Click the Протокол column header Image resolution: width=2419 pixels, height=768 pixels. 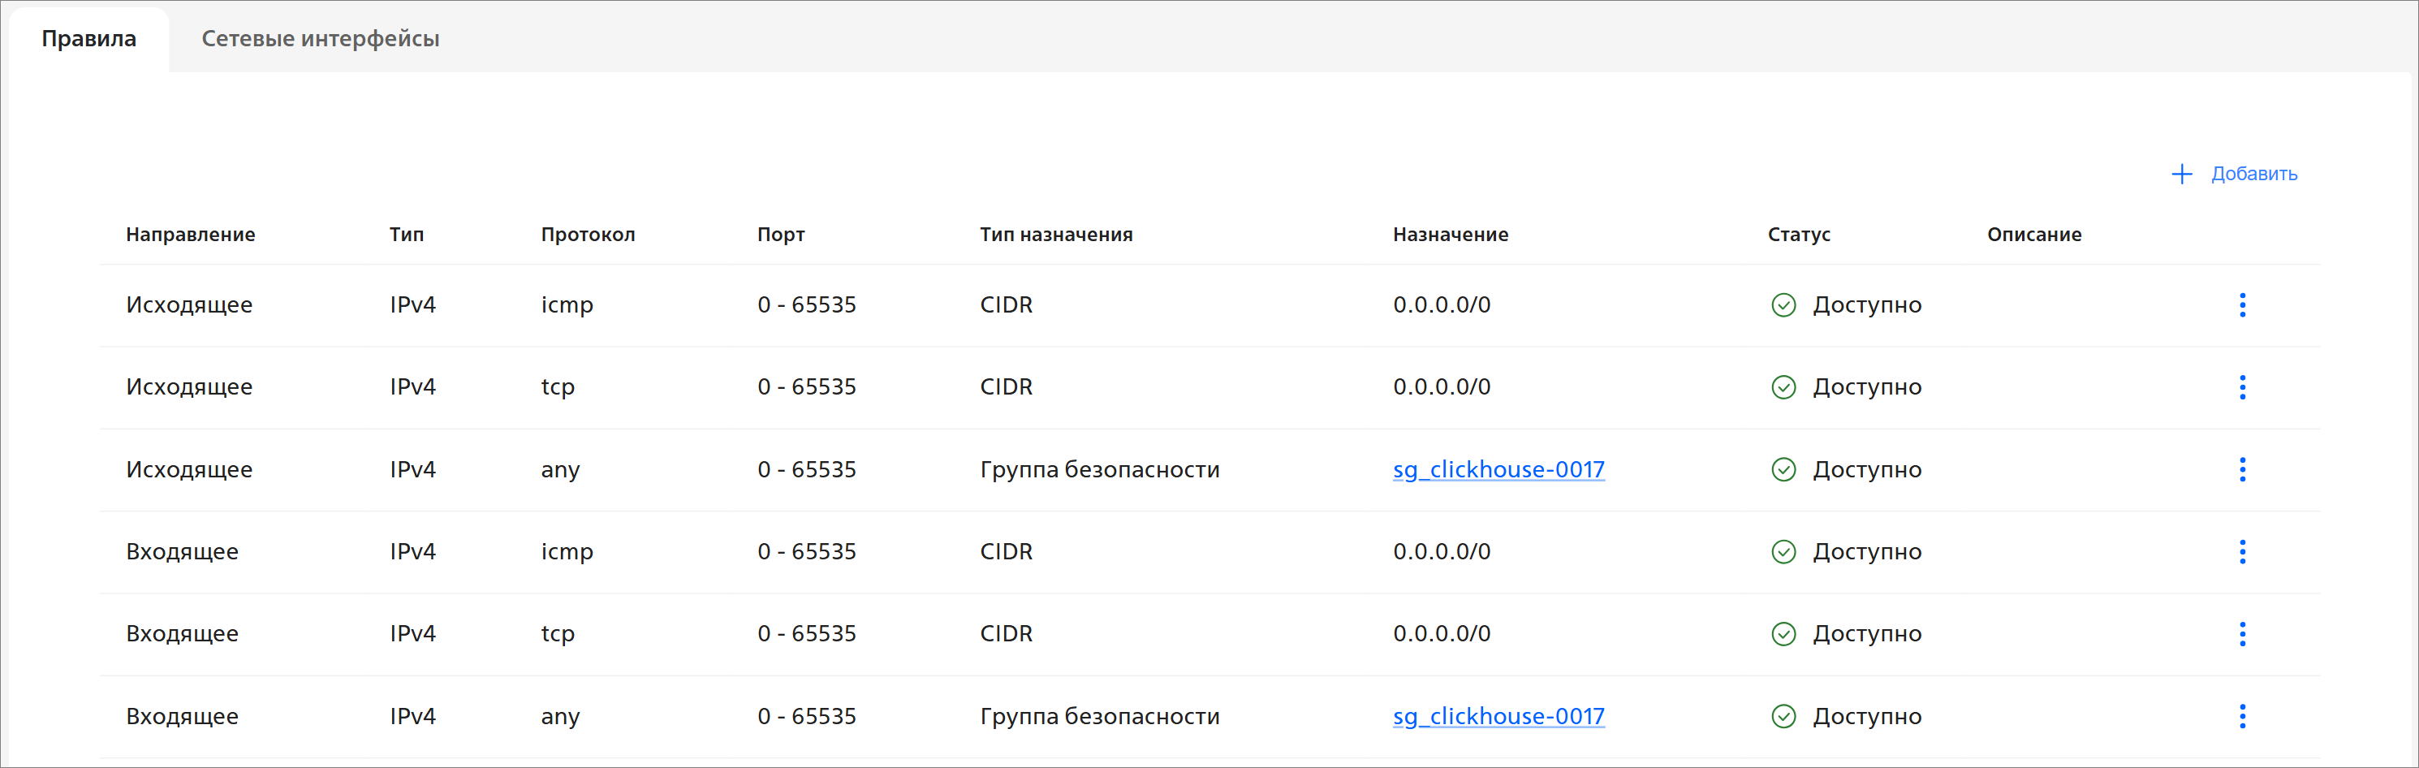588,235
